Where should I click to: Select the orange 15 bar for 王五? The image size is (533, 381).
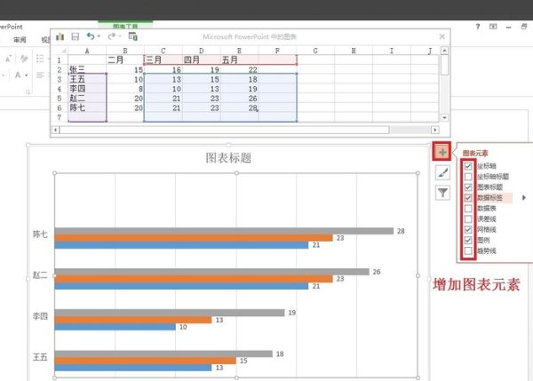point(145,361)
